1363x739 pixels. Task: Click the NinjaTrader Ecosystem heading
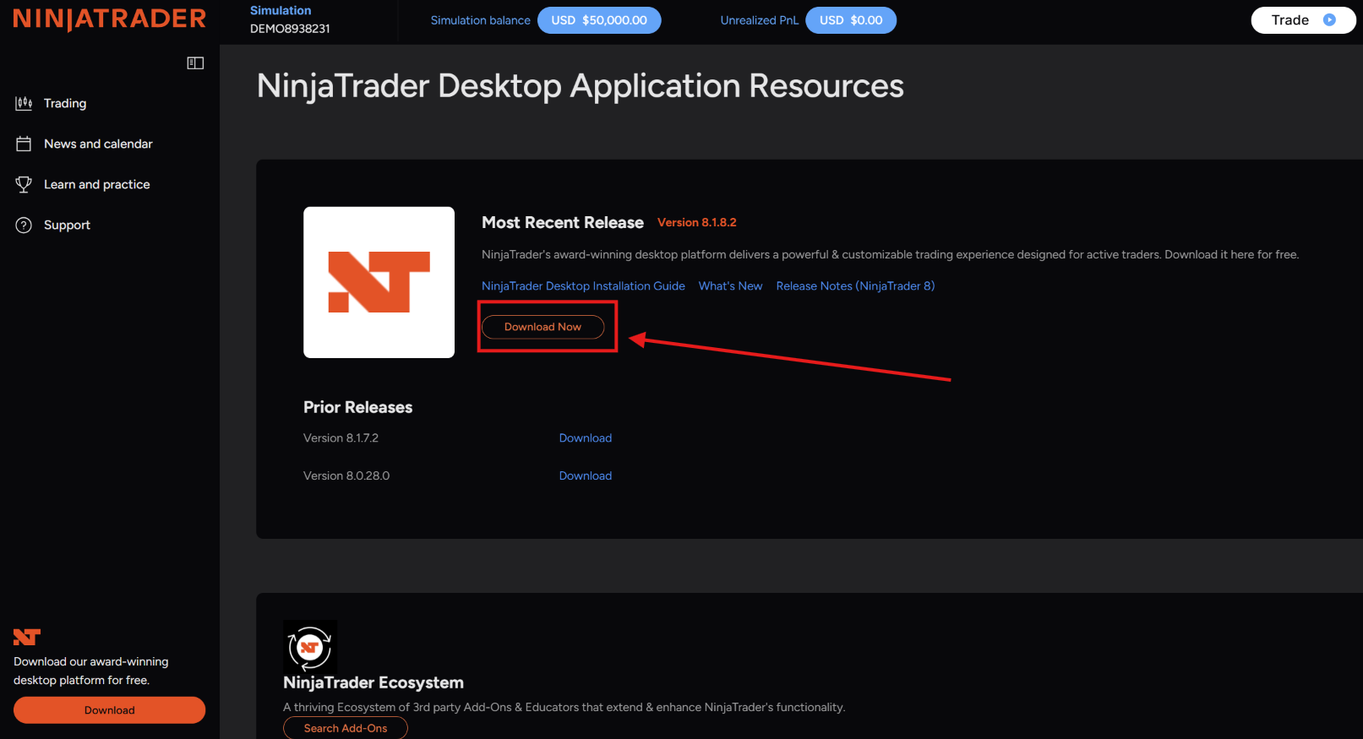373,682
